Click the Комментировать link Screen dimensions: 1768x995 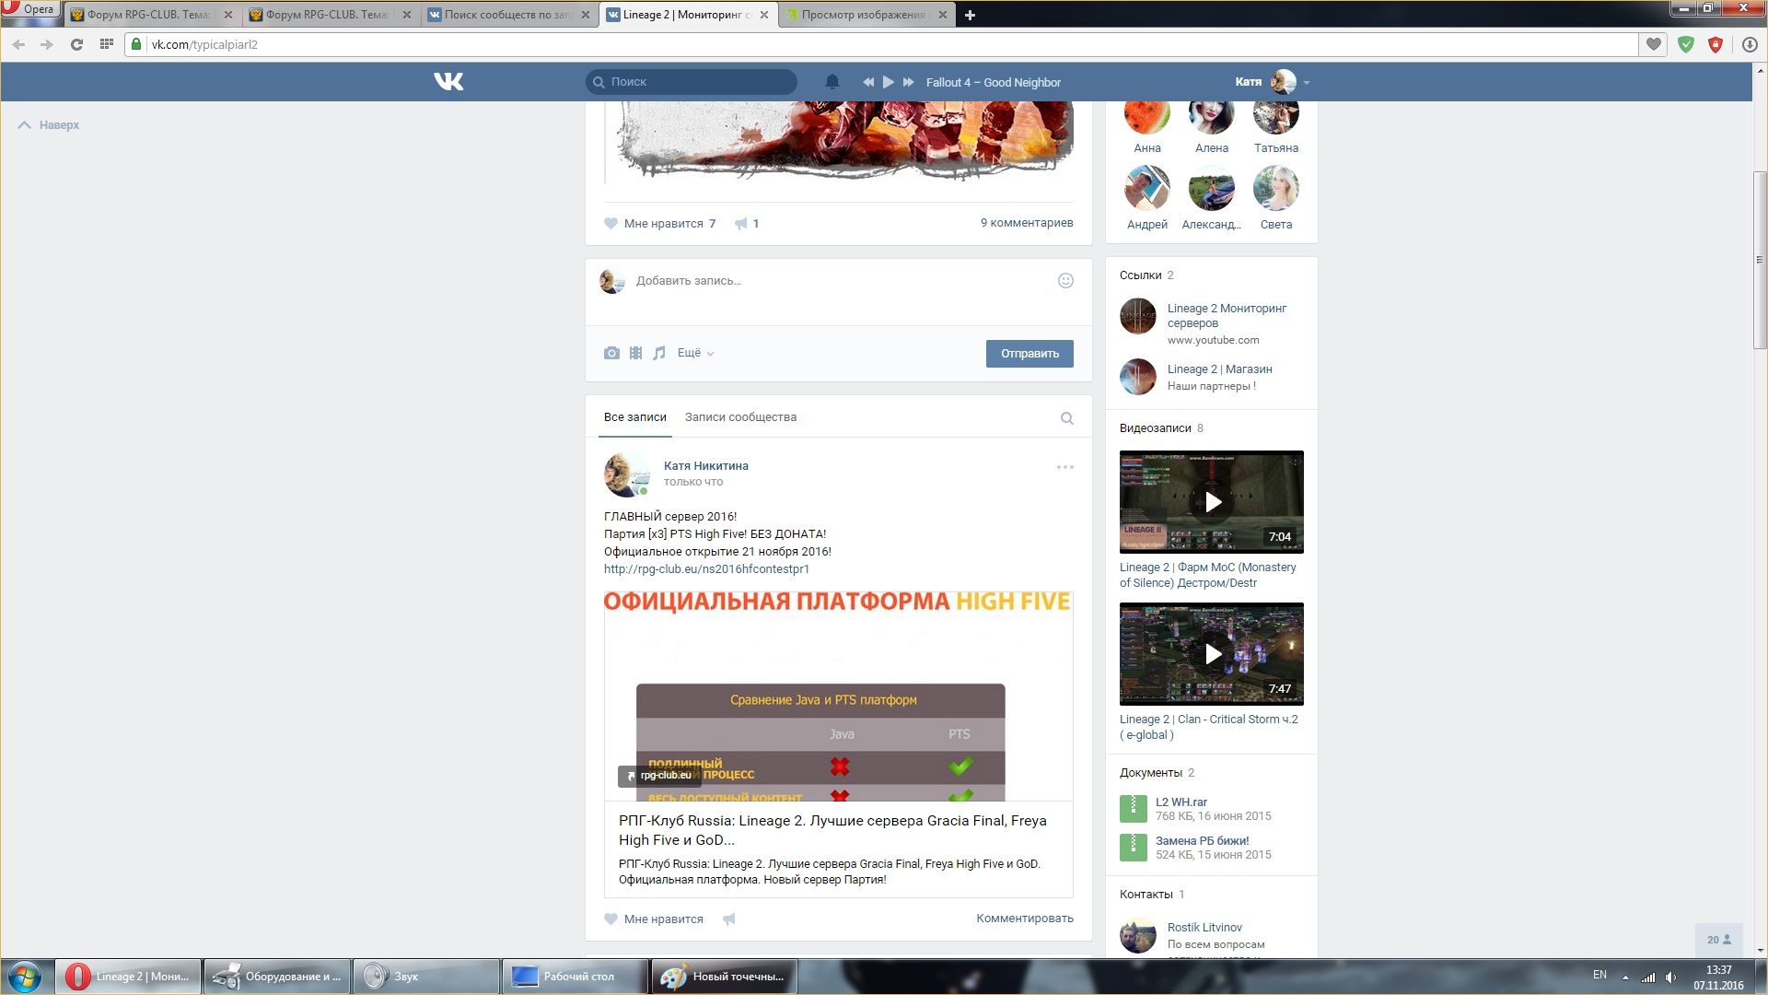coord(1025,919)
